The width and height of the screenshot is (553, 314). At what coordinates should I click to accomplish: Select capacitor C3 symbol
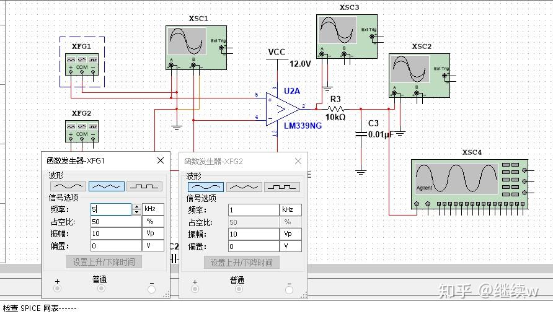tap(361, 134)
